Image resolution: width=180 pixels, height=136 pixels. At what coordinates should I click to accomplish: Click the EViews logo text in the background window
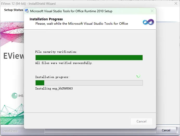(x=14, y=56)
